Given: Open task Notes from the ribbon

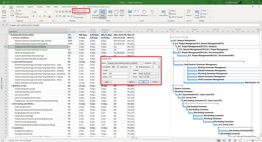Looking at the screenshot, I should (172, 11).
